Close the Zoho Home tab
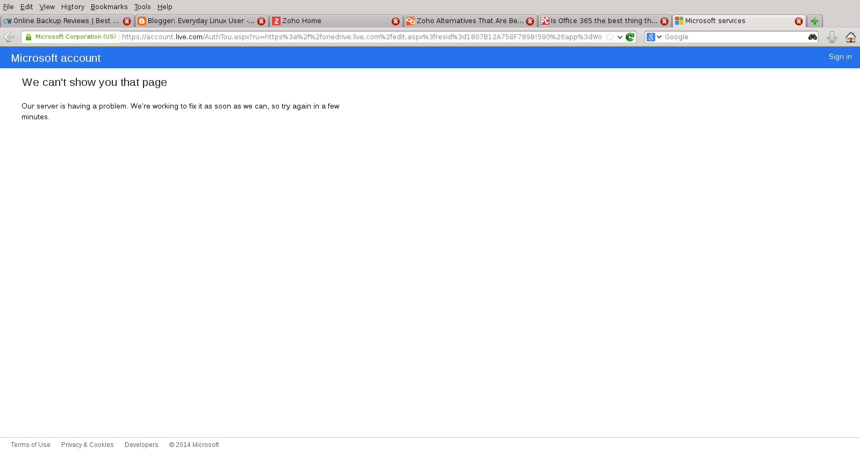The height and width of the screenshot is (454, 860). pos(396,21)
